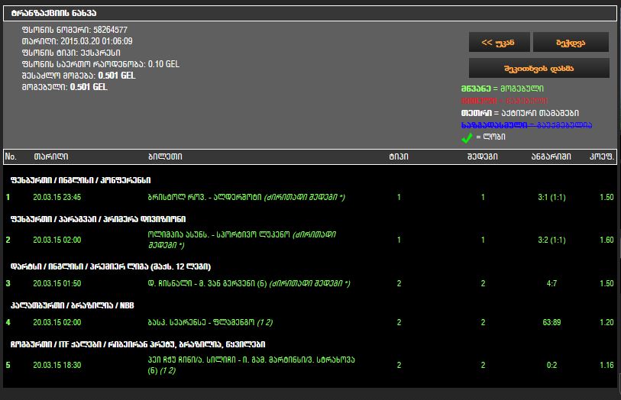
Task: Click the 'No.' column header
Action: pyautogui.click(x=11, y=156)
